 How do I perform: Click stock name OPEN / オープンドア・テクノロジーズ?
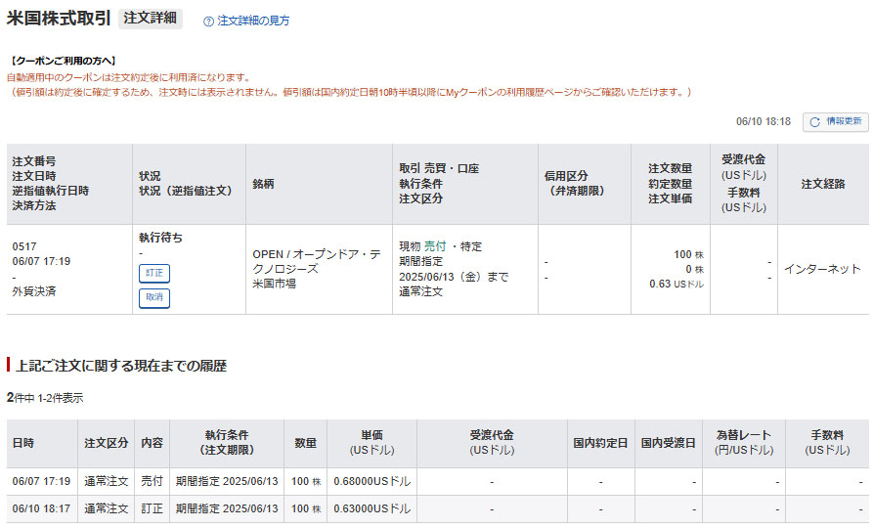(x=317, y=261)
